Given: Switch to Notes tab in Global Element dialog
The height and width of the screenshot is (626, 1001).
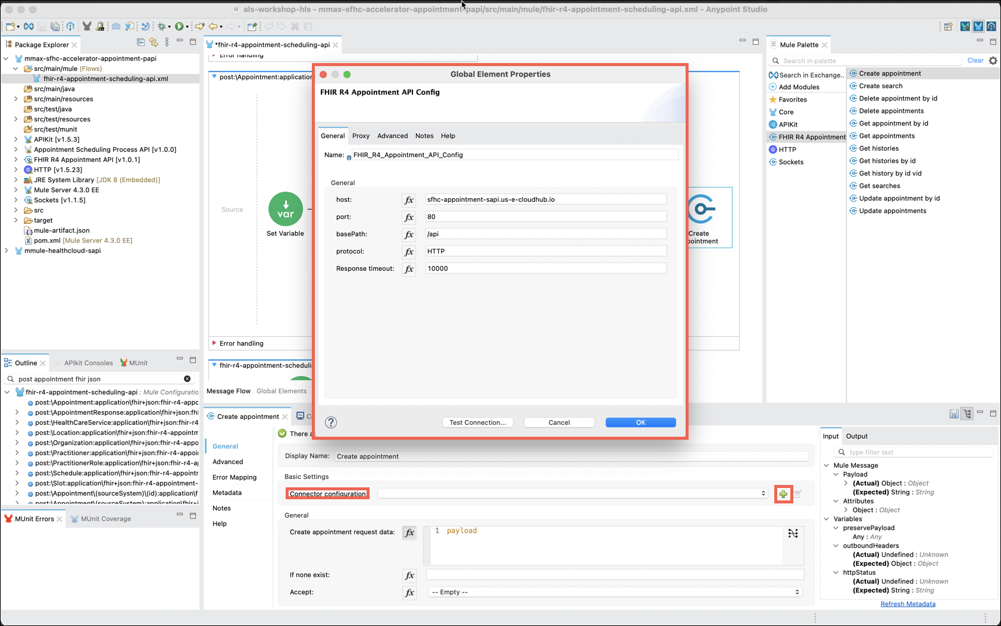Looking at the screenshot, I should [x=424, y=136].
